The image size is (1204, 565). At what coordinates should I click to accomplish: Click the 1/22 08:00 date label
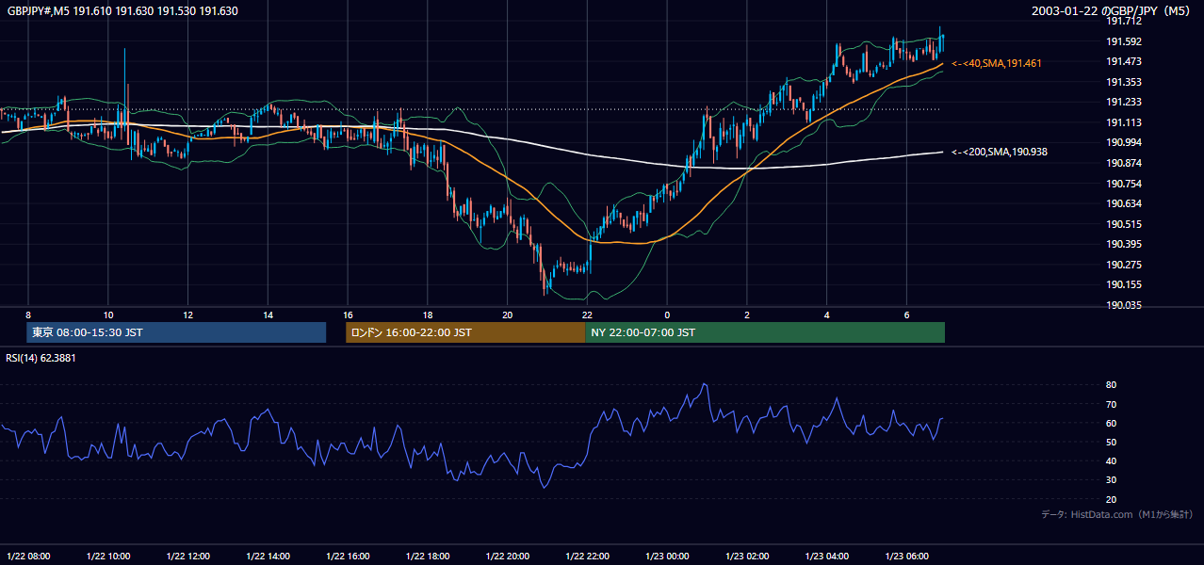tap(29, 557)
